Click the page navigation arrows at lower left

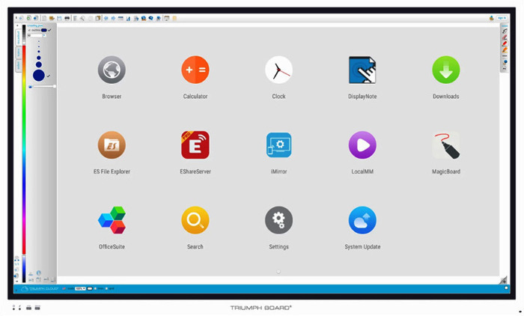coord(16,260)
